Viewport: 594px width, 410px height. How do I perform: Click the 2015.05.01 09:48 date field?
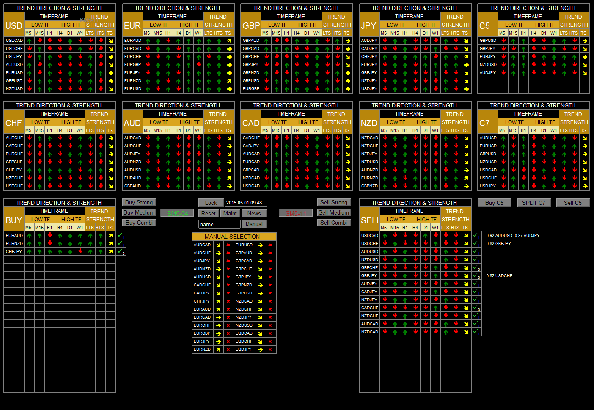(246, 203)
